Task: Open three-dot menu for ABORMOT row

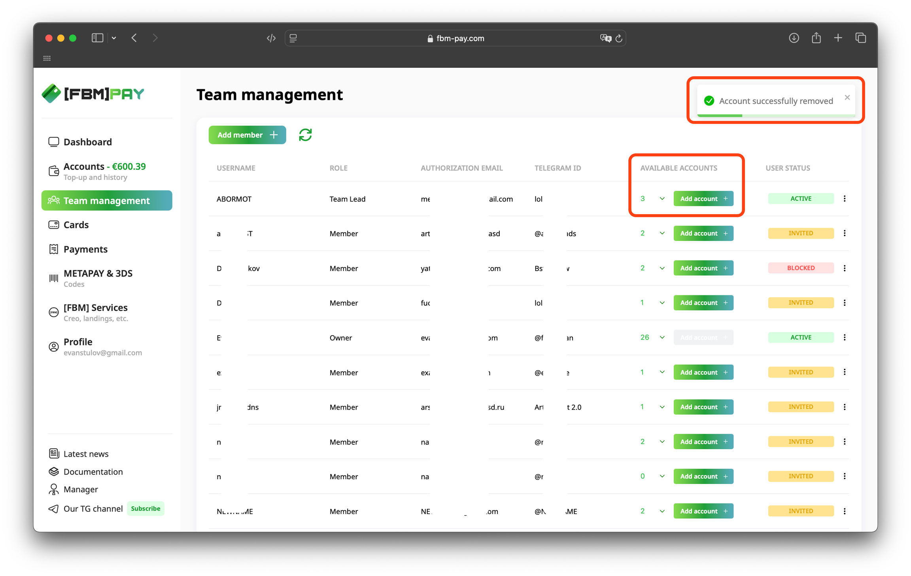Action: pos(845,199)
